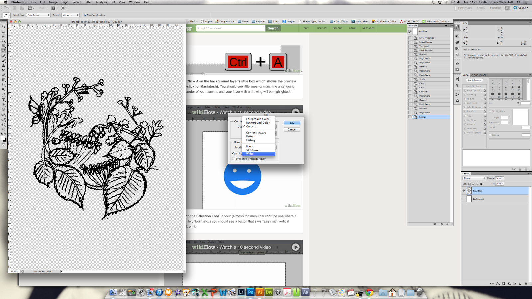
Task: Play the wikiHow 10 second video
Action: [296, 247]
